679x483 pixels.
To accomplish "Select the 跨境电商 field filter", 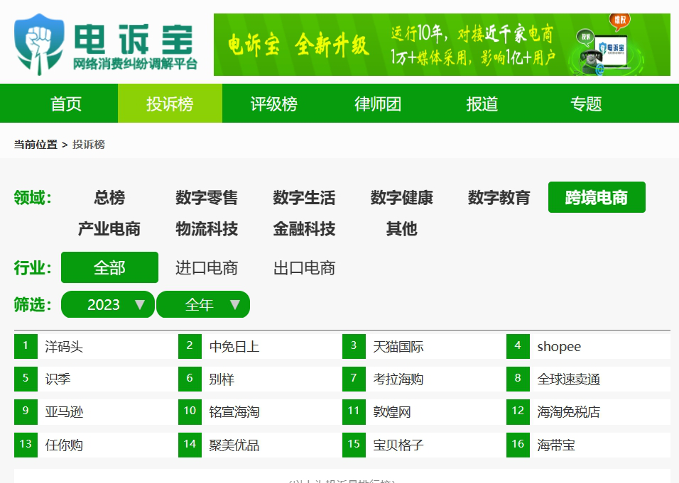I will coord(597,198).
